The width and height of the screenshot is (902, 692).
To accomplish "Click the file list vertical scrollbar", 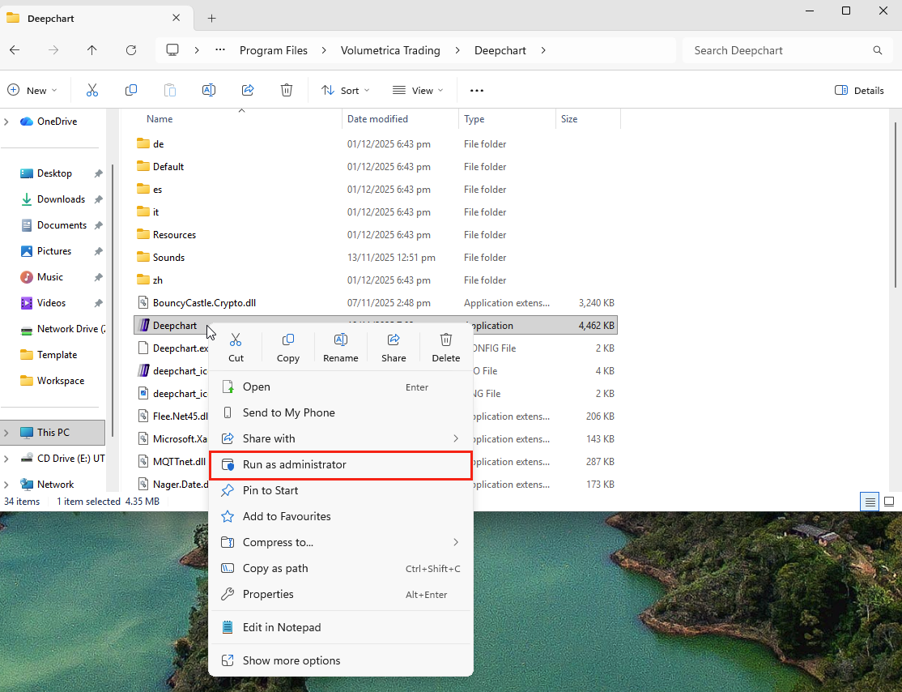I will (x=895, y=203).
